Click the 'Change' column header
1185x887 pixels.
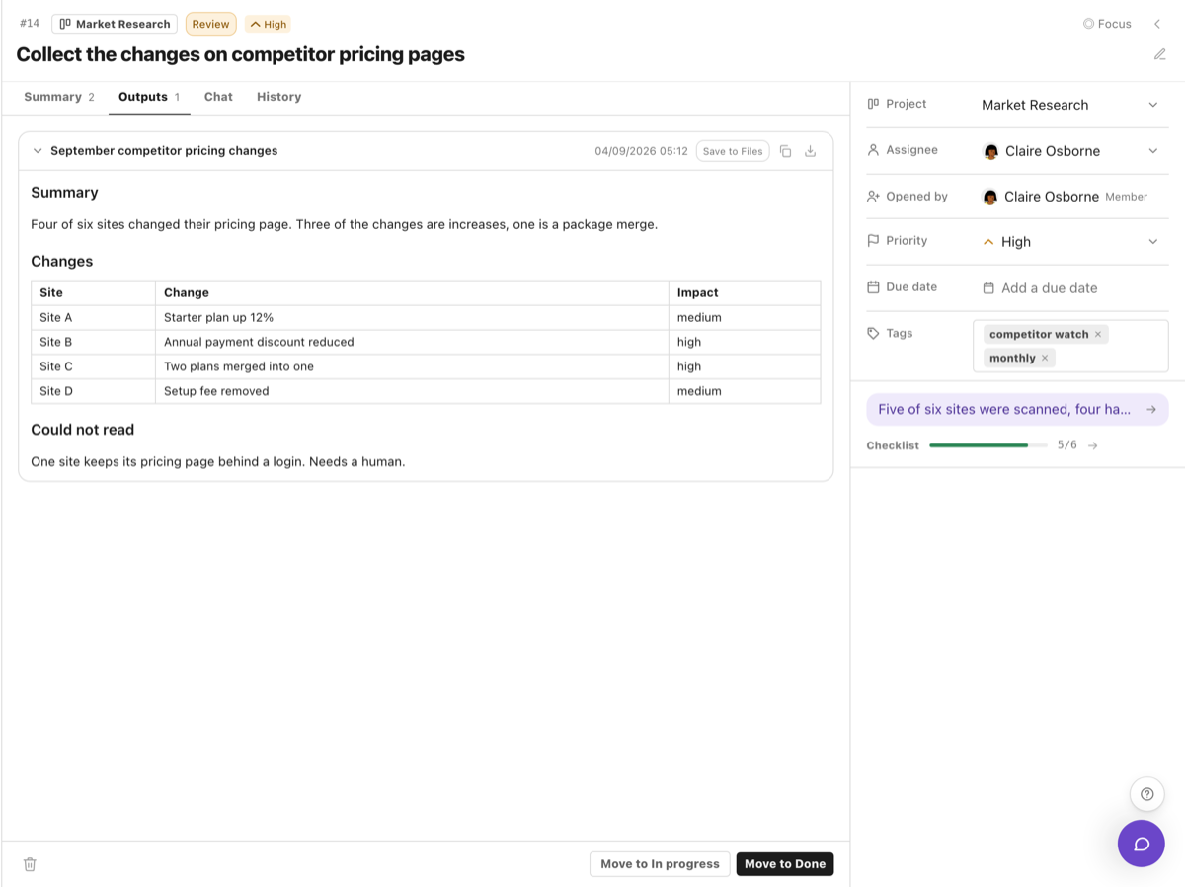click(412, 293)
